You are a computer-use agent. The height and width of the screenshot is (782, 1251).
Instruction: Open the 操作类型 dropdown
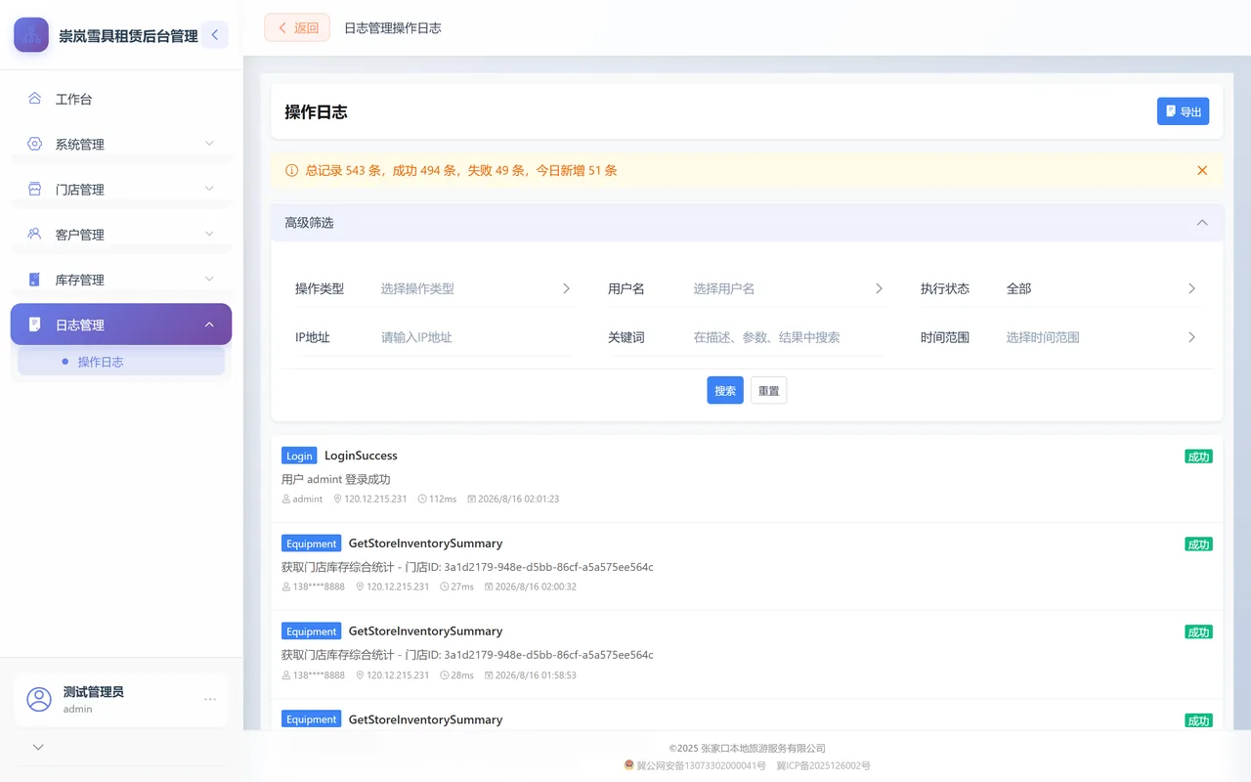[x=476, y=288]
